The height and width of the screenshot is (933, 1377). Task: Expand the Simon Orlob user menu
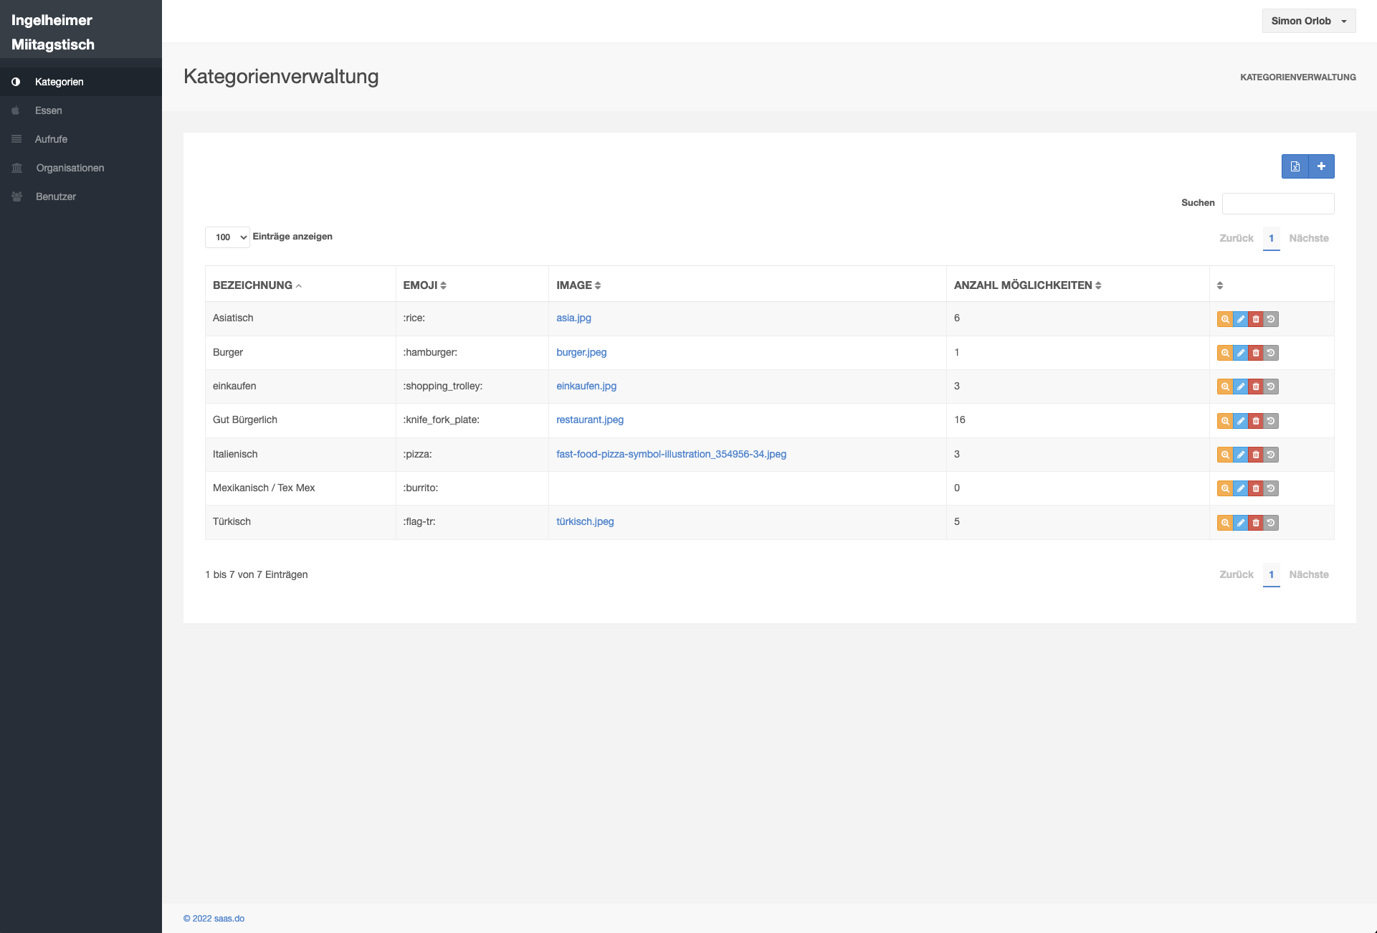click(1308, 21)
